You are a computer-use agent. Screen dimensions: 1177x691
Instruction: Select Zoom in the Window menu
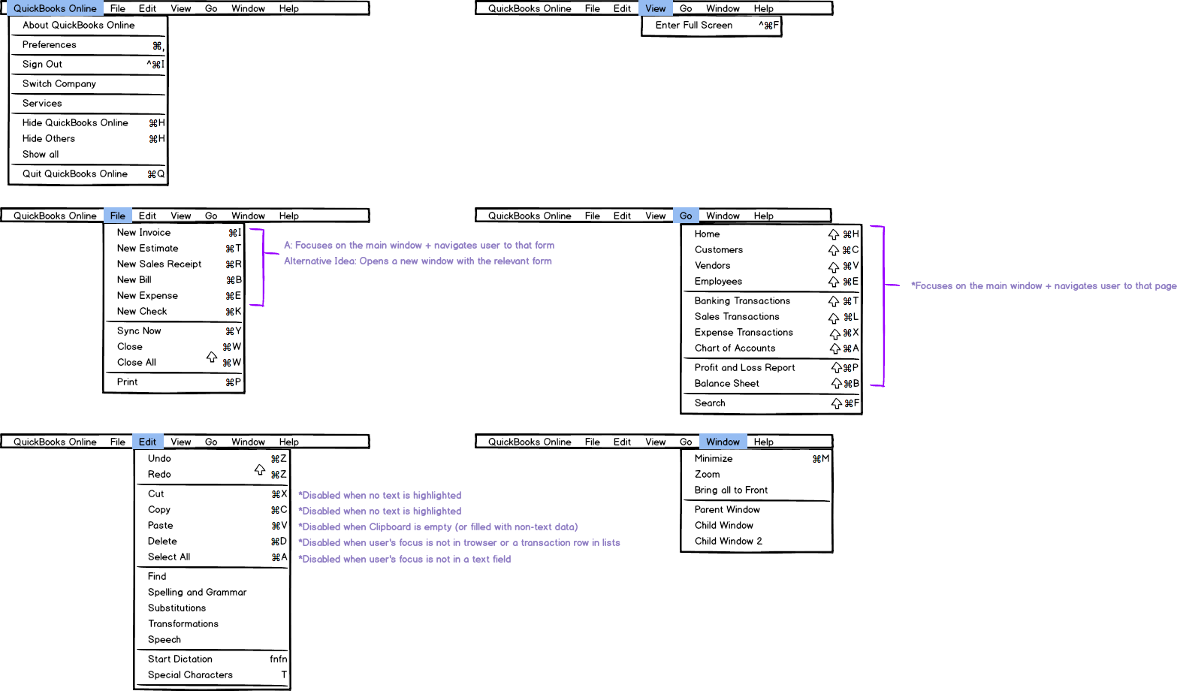[x=756, y=474]
